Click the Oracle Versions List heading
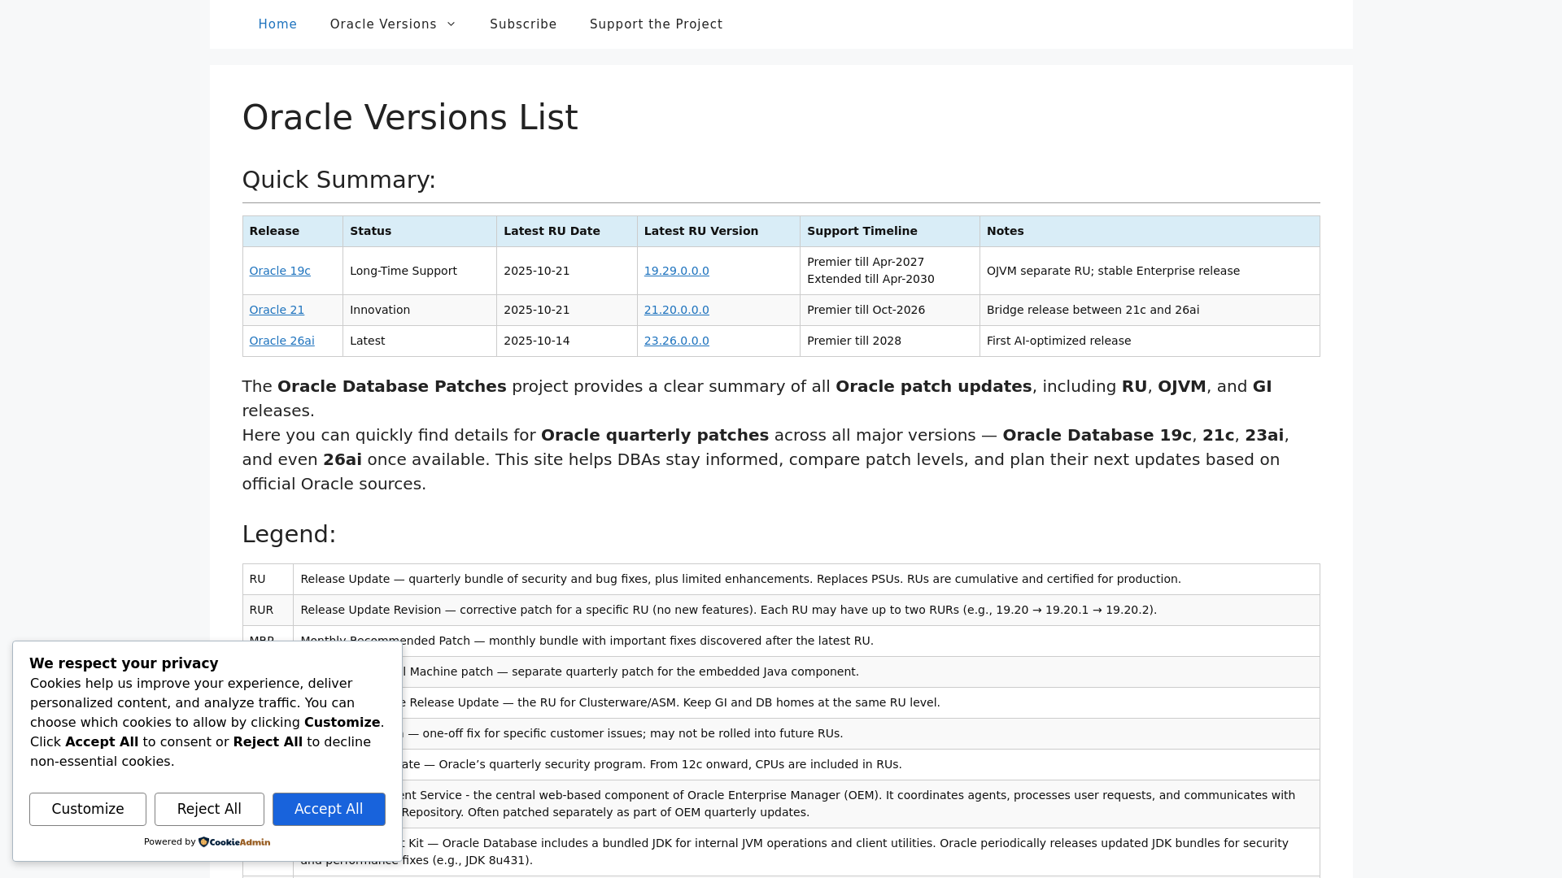Viewport: 1562px width, 878px height. 410,118
